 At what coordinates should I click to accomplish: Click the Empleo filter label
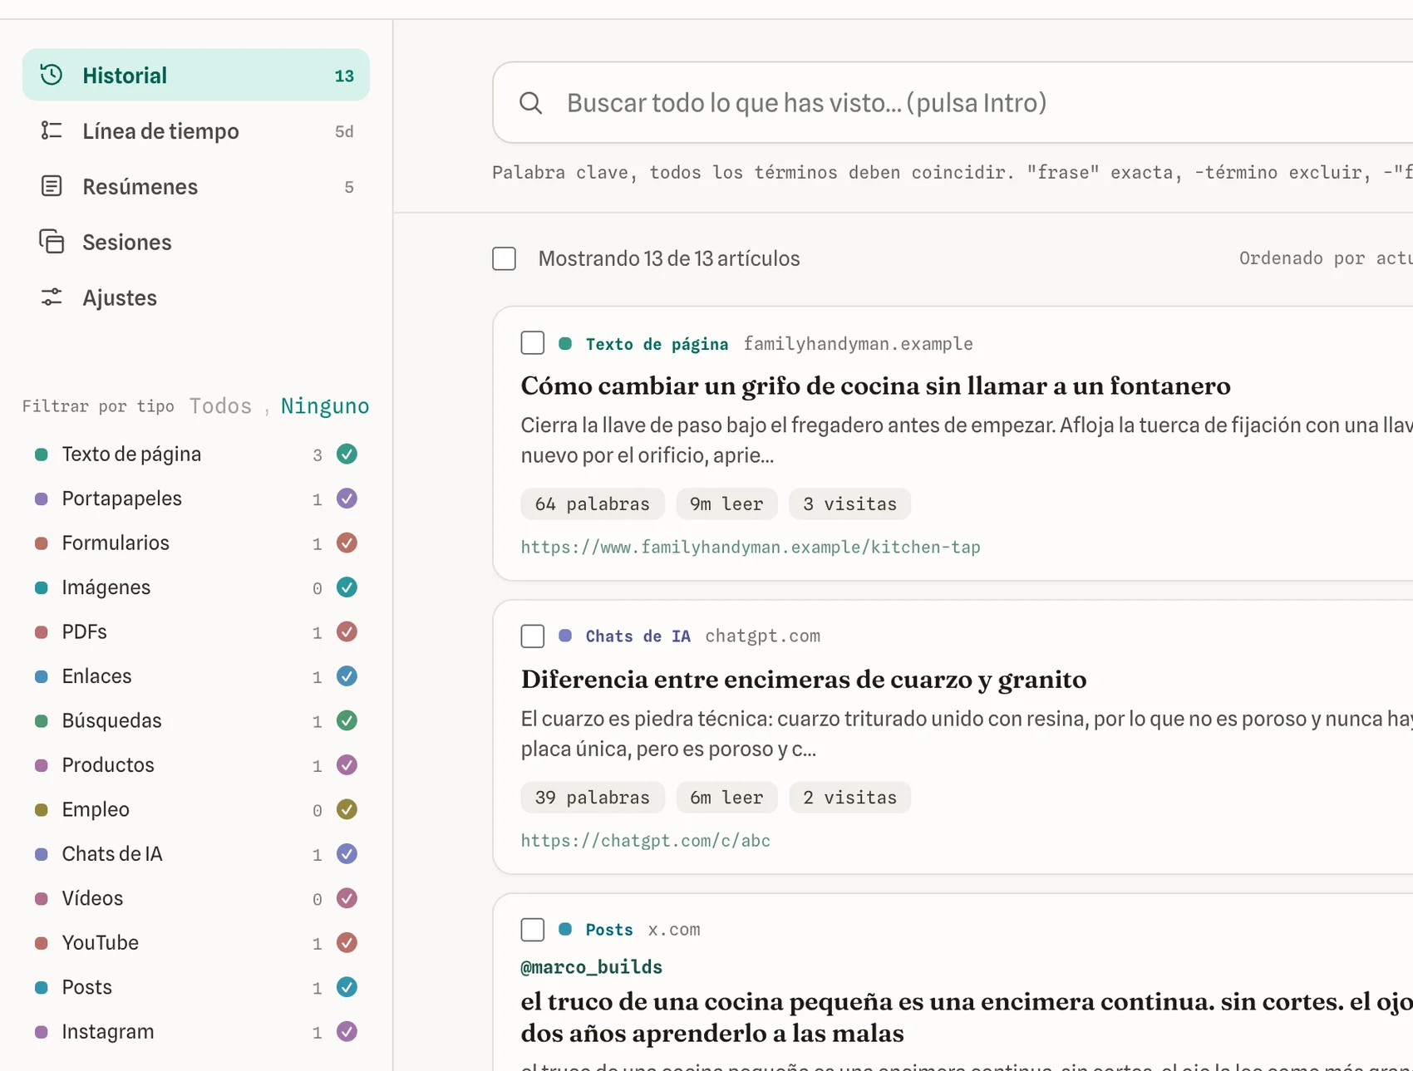point(96,809)
